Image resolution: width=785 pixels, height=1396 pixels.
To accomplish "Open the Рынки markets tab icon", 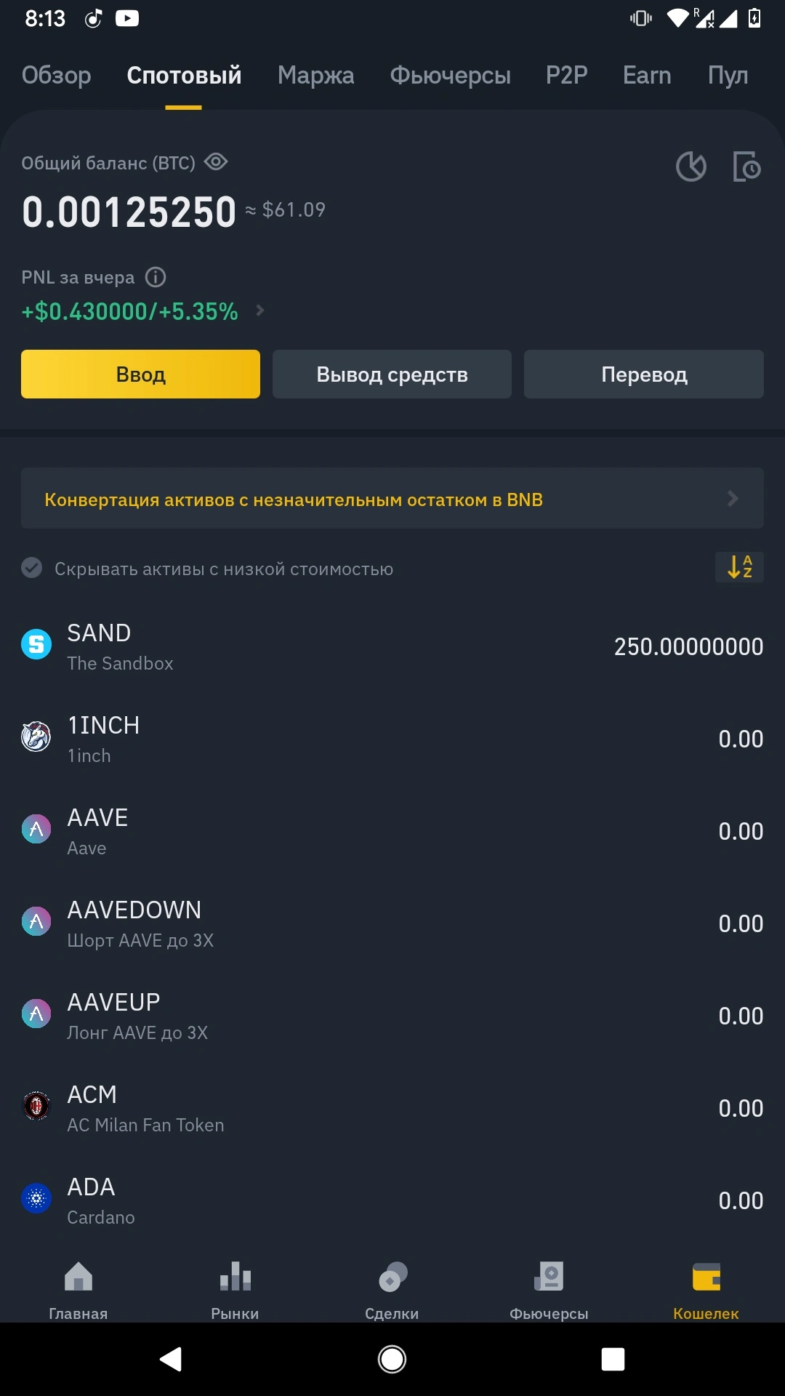I will click(235, 1277).
